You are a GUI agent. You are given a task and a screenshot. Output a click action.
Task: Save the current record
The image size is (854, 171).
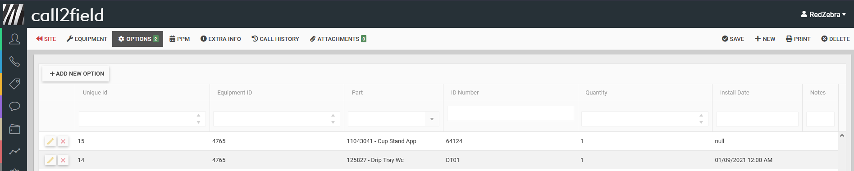[733, 39]
